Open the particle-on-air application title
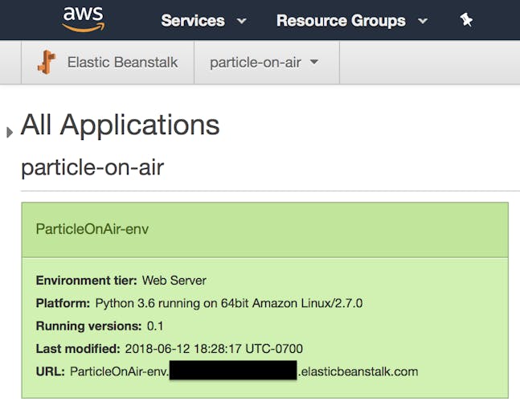520x410 pixels. [92, 167]
